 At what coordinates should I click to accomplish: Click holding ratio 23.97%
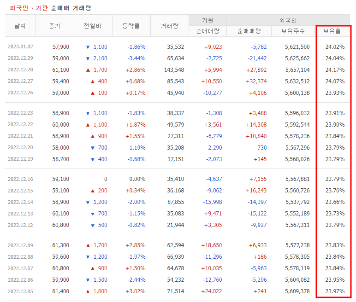pos(335,291)
